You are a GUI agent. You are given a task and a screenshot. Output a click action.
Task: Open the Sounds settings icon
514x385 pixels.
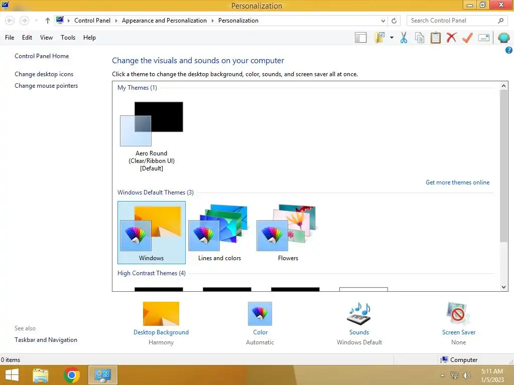point(359,314)
